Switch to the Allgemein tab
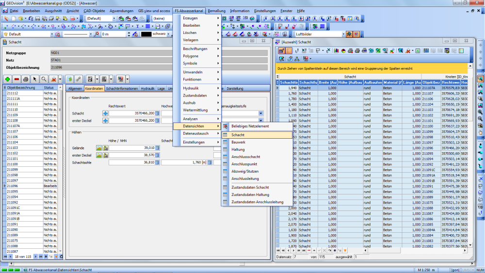The height and width of the screenshot is (273, 485). coord(75,88)
